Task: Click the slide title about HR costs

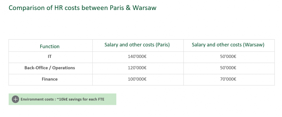Action: (82, 8)
